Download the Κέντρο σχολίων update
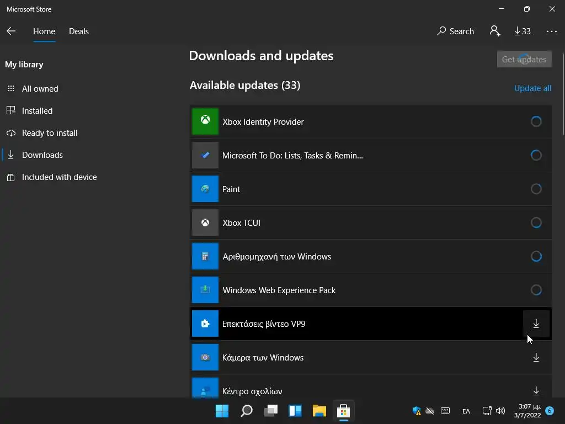Screen dimensions: 565x424 click(536, 391)
